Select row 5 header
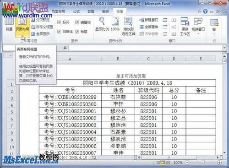This screenshot has width=229, height=168. [12, 112]
